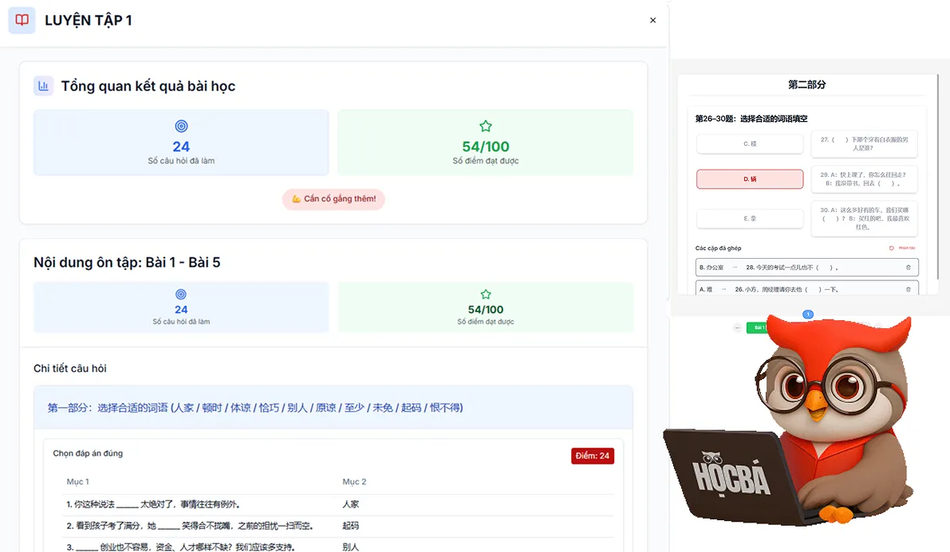Screen dimensions: 950x552
Task: Click the Mục 1 column header
Action: (77, 482)
